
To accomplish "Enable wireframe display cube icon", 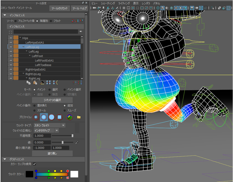I will [158, 8].
